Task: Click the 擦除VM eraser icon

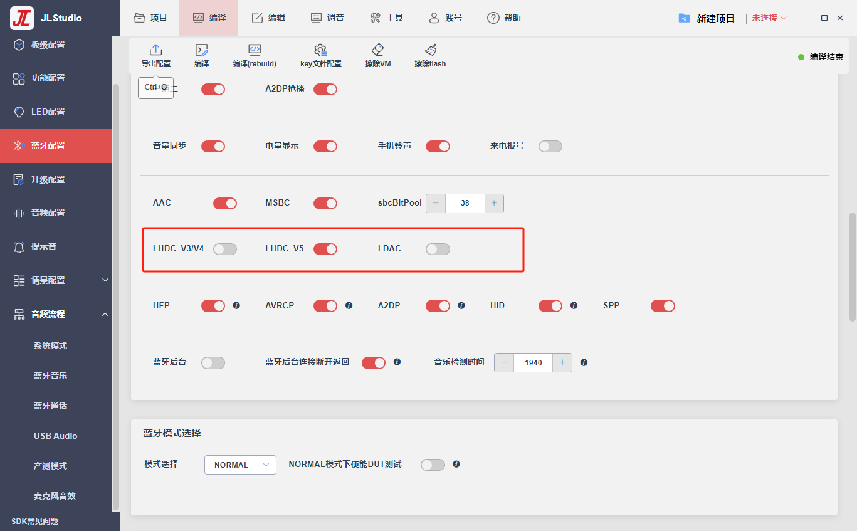Action: tap(377, 50)
